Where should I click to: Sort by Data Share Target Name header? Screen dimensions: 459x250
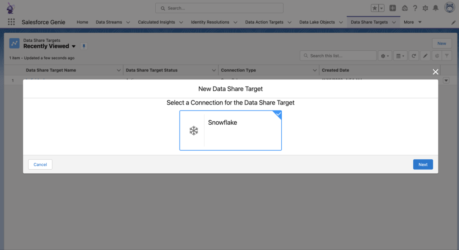tap(51, 70)
